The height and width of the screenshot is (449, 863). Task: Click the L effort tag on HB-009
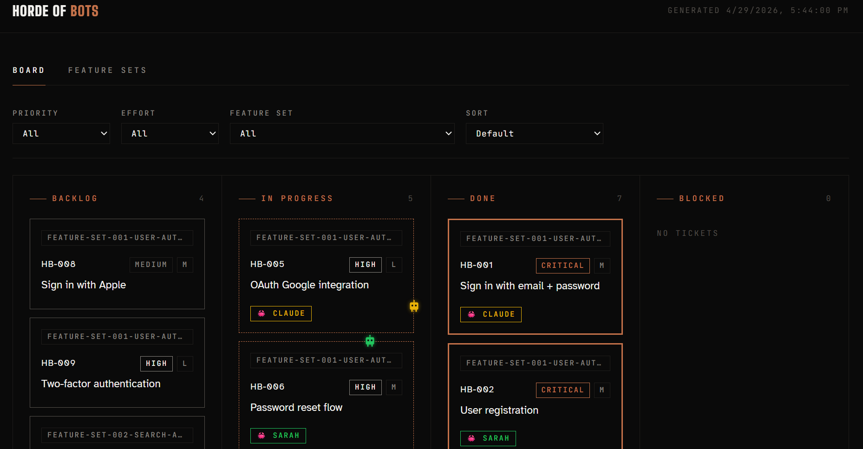coord(185,364)
